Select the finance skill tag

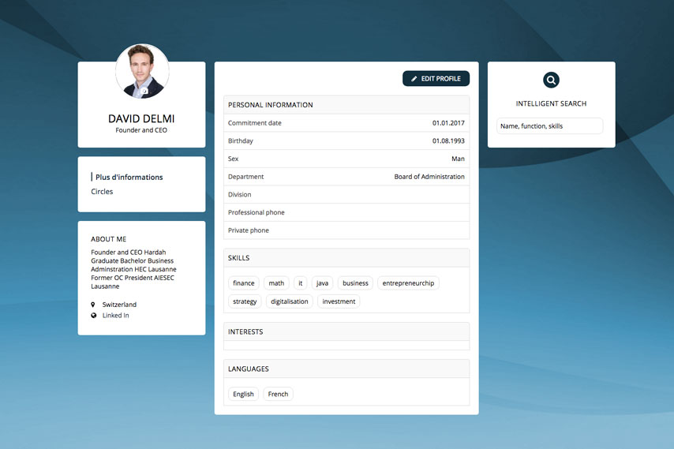coord(244,283)
